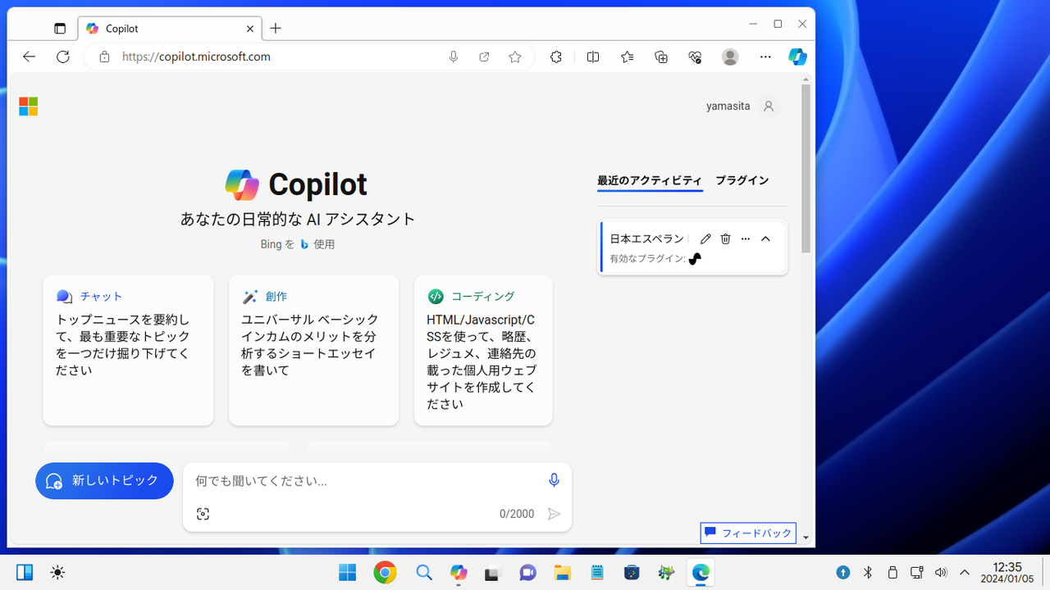Image resolution: width=1050 pixels, height=590 pixels.
Task: Open the yamasita account menu
Action: (x=741, y=107)
